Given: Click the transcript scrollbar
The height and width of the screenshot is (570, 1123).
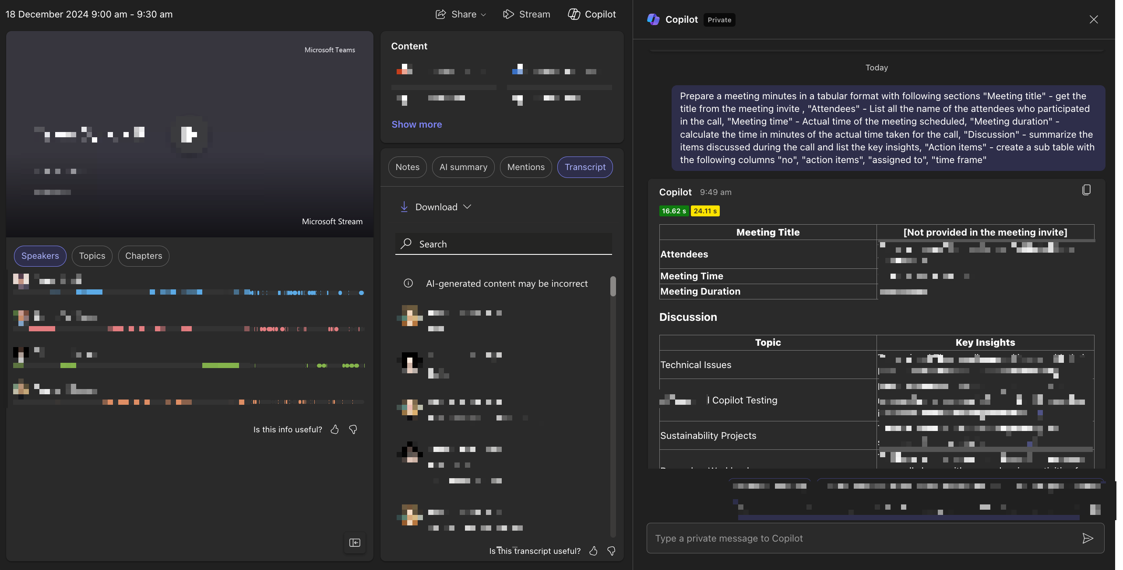Looking at the screenshot, I should pos(613,286).
